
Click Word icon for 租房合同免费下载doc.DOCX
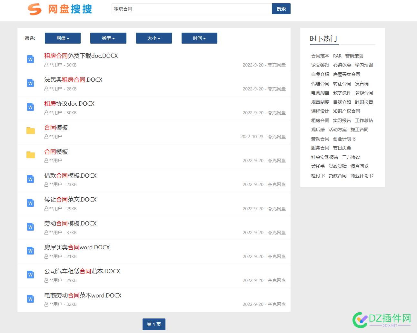click(31, 59)
